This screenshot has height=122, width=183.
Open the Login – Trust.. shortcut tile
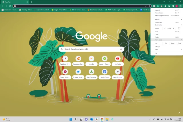tap(105, 61)
